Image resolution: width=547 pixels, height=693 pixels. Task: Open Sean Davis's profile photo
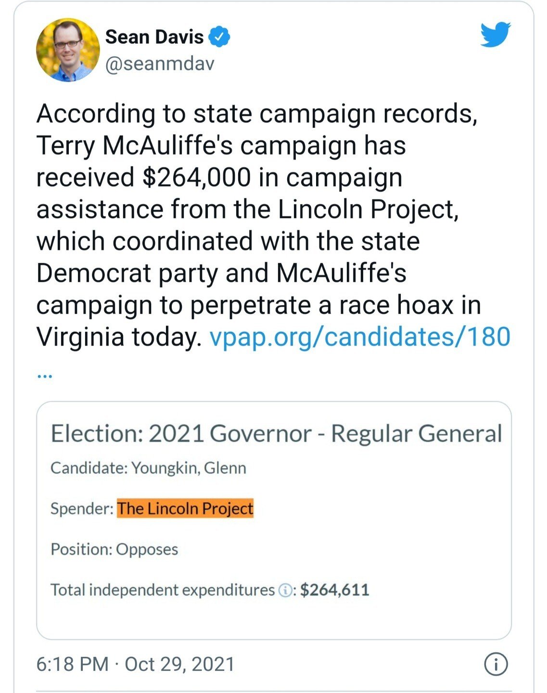point(68,50)
